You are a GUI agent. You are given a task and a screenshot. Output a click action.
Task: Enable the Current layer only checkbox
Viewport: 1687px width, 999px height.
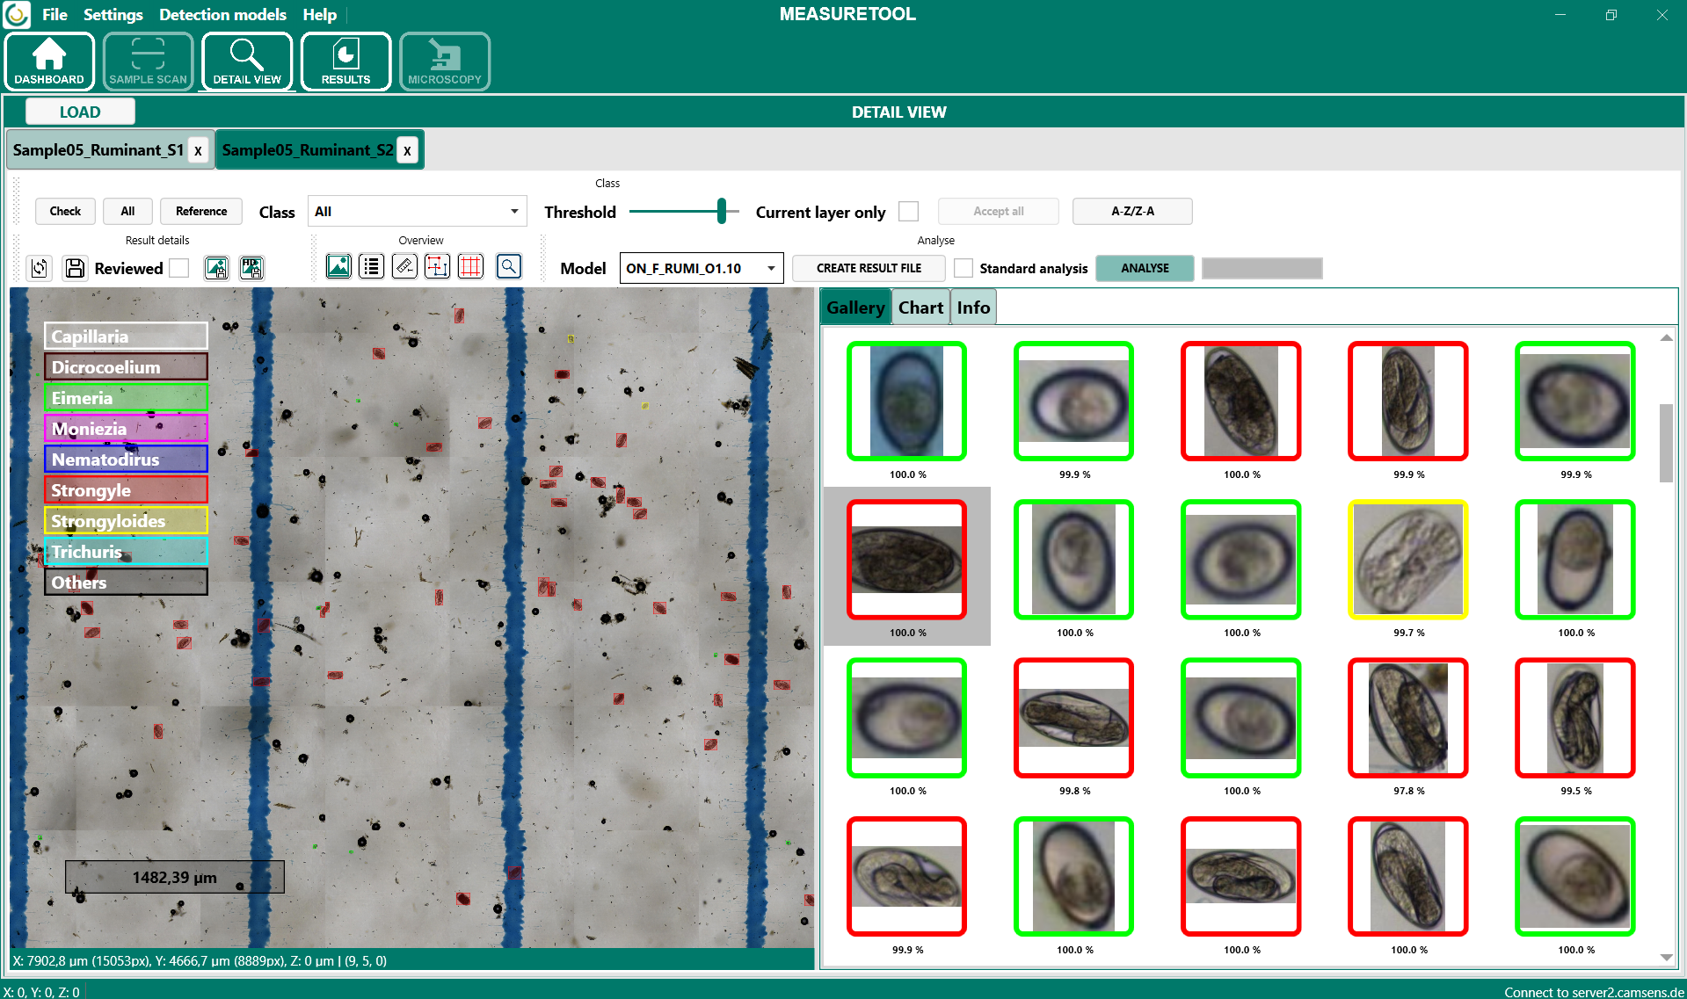pos(909,212)
